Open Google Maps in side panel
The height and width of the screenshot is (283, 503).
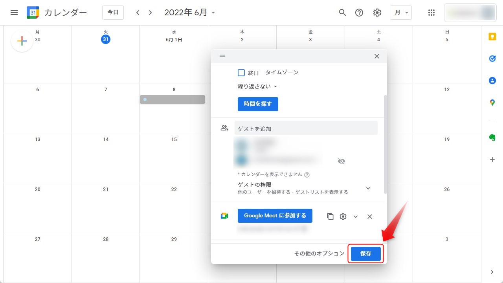click(492, 103)
